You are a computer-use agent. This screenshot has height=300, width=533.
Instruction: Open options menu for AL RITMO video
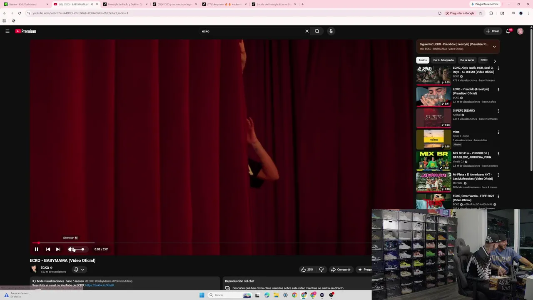(x=498, y=68)
